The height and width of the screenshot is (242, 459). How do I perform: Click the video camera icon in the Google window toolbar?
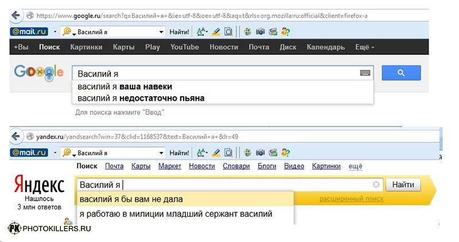pos(273,31)
